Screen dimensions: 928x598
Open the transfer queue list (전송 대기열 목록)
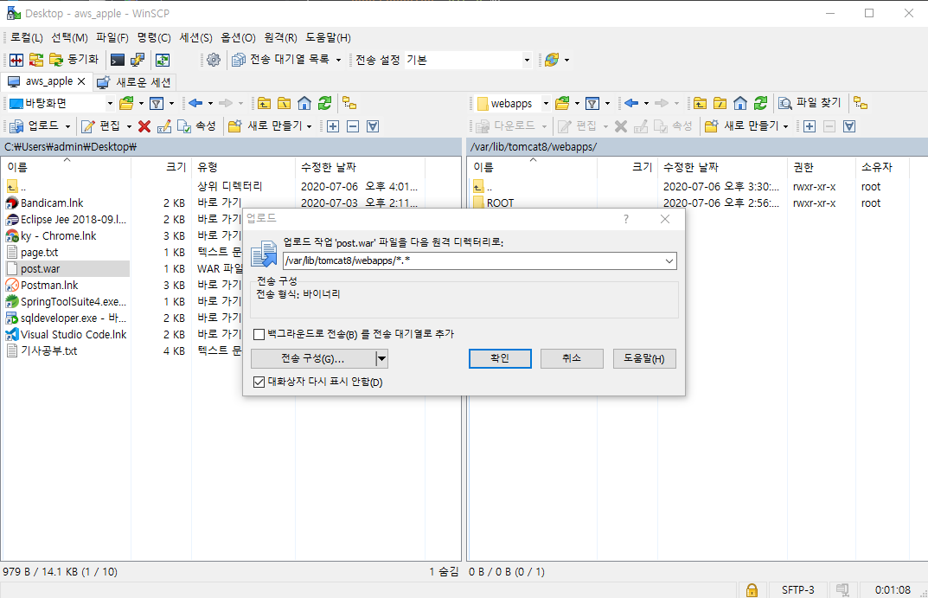pyautogui.click(x=281, y=60)
